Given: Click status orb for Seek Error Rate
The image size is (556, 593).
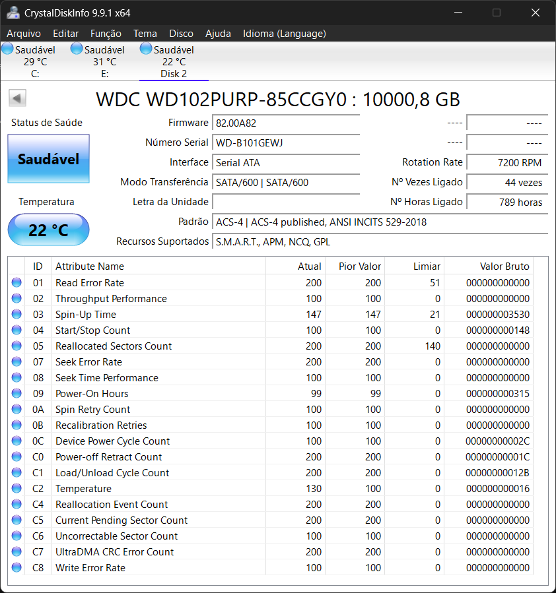Looking at the screenshot, I should (x=17, y=361).
